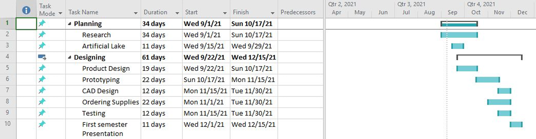The image size is (536, 139).
Task: Click the pin icon for Testing task
Action: pos(42,113)
